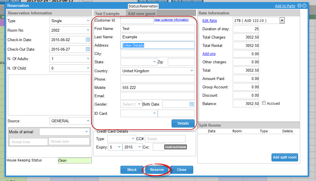Select the Test Example guest tab
This screenshot has height=181, width=316.
click(x=107, y=14)
